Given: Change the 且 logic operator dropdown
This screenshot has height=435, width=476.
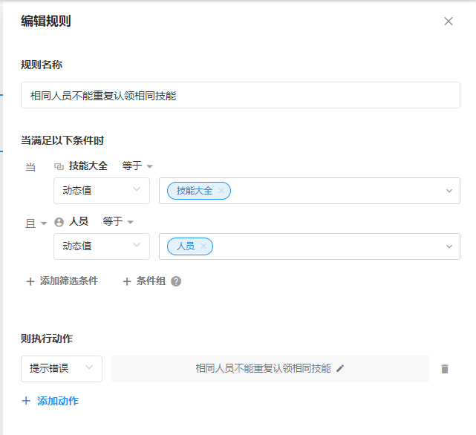Looking at the screenshot, I should click(x=36, y=223).
